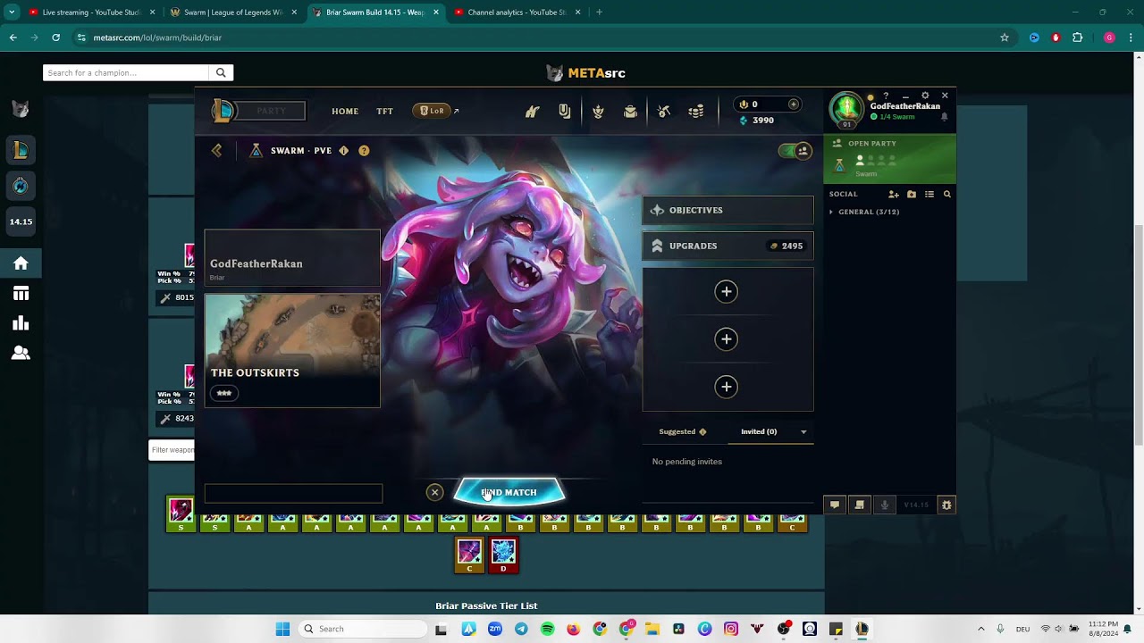The width and height of the screenshot is (1144, 643).
Task: Expand the invites dropdown arrow
Action: (803, 432)
